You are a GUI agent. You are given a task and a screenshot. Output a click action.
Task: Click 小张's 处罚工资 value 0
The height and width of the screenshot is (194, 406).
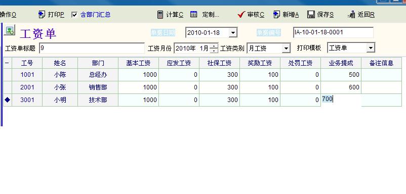point(301,87)
